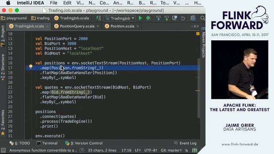Screen dimensions: 274x154
Task: Open the Edit menu
Action: pos(67,3)
